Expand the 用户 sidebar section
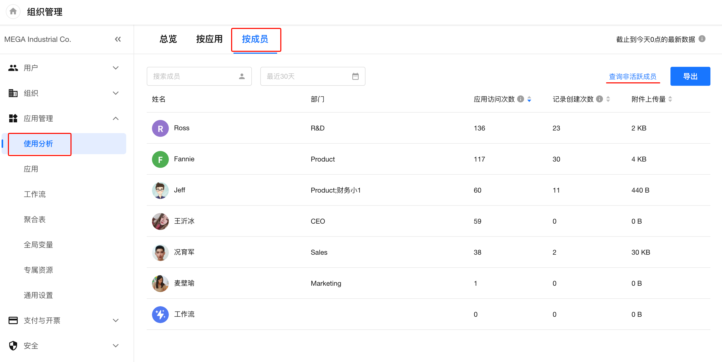 tap(115, 68)
